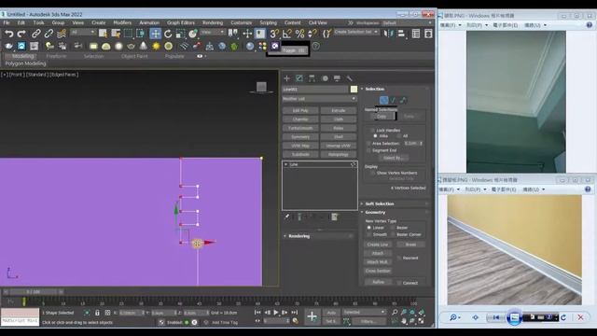Image resolution: width=597 pixels, height=336 pixels.
Task: Enable the Area Selection checkbox
Action: pyautogui.click(x=368, y=144)
